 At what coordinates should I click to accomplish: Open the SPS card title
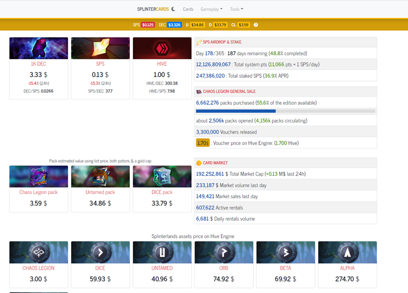click(100, 64)
